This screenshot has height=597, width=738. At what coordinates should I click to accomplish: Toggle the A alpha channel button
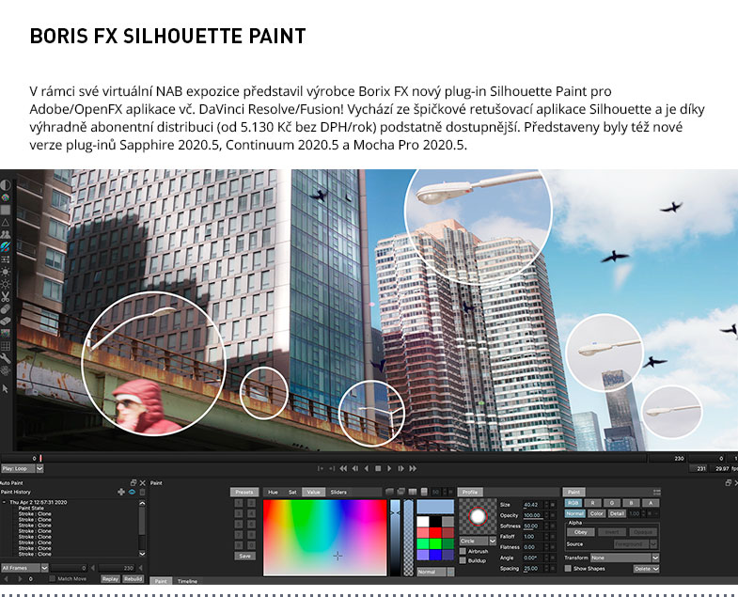point(651,503)
